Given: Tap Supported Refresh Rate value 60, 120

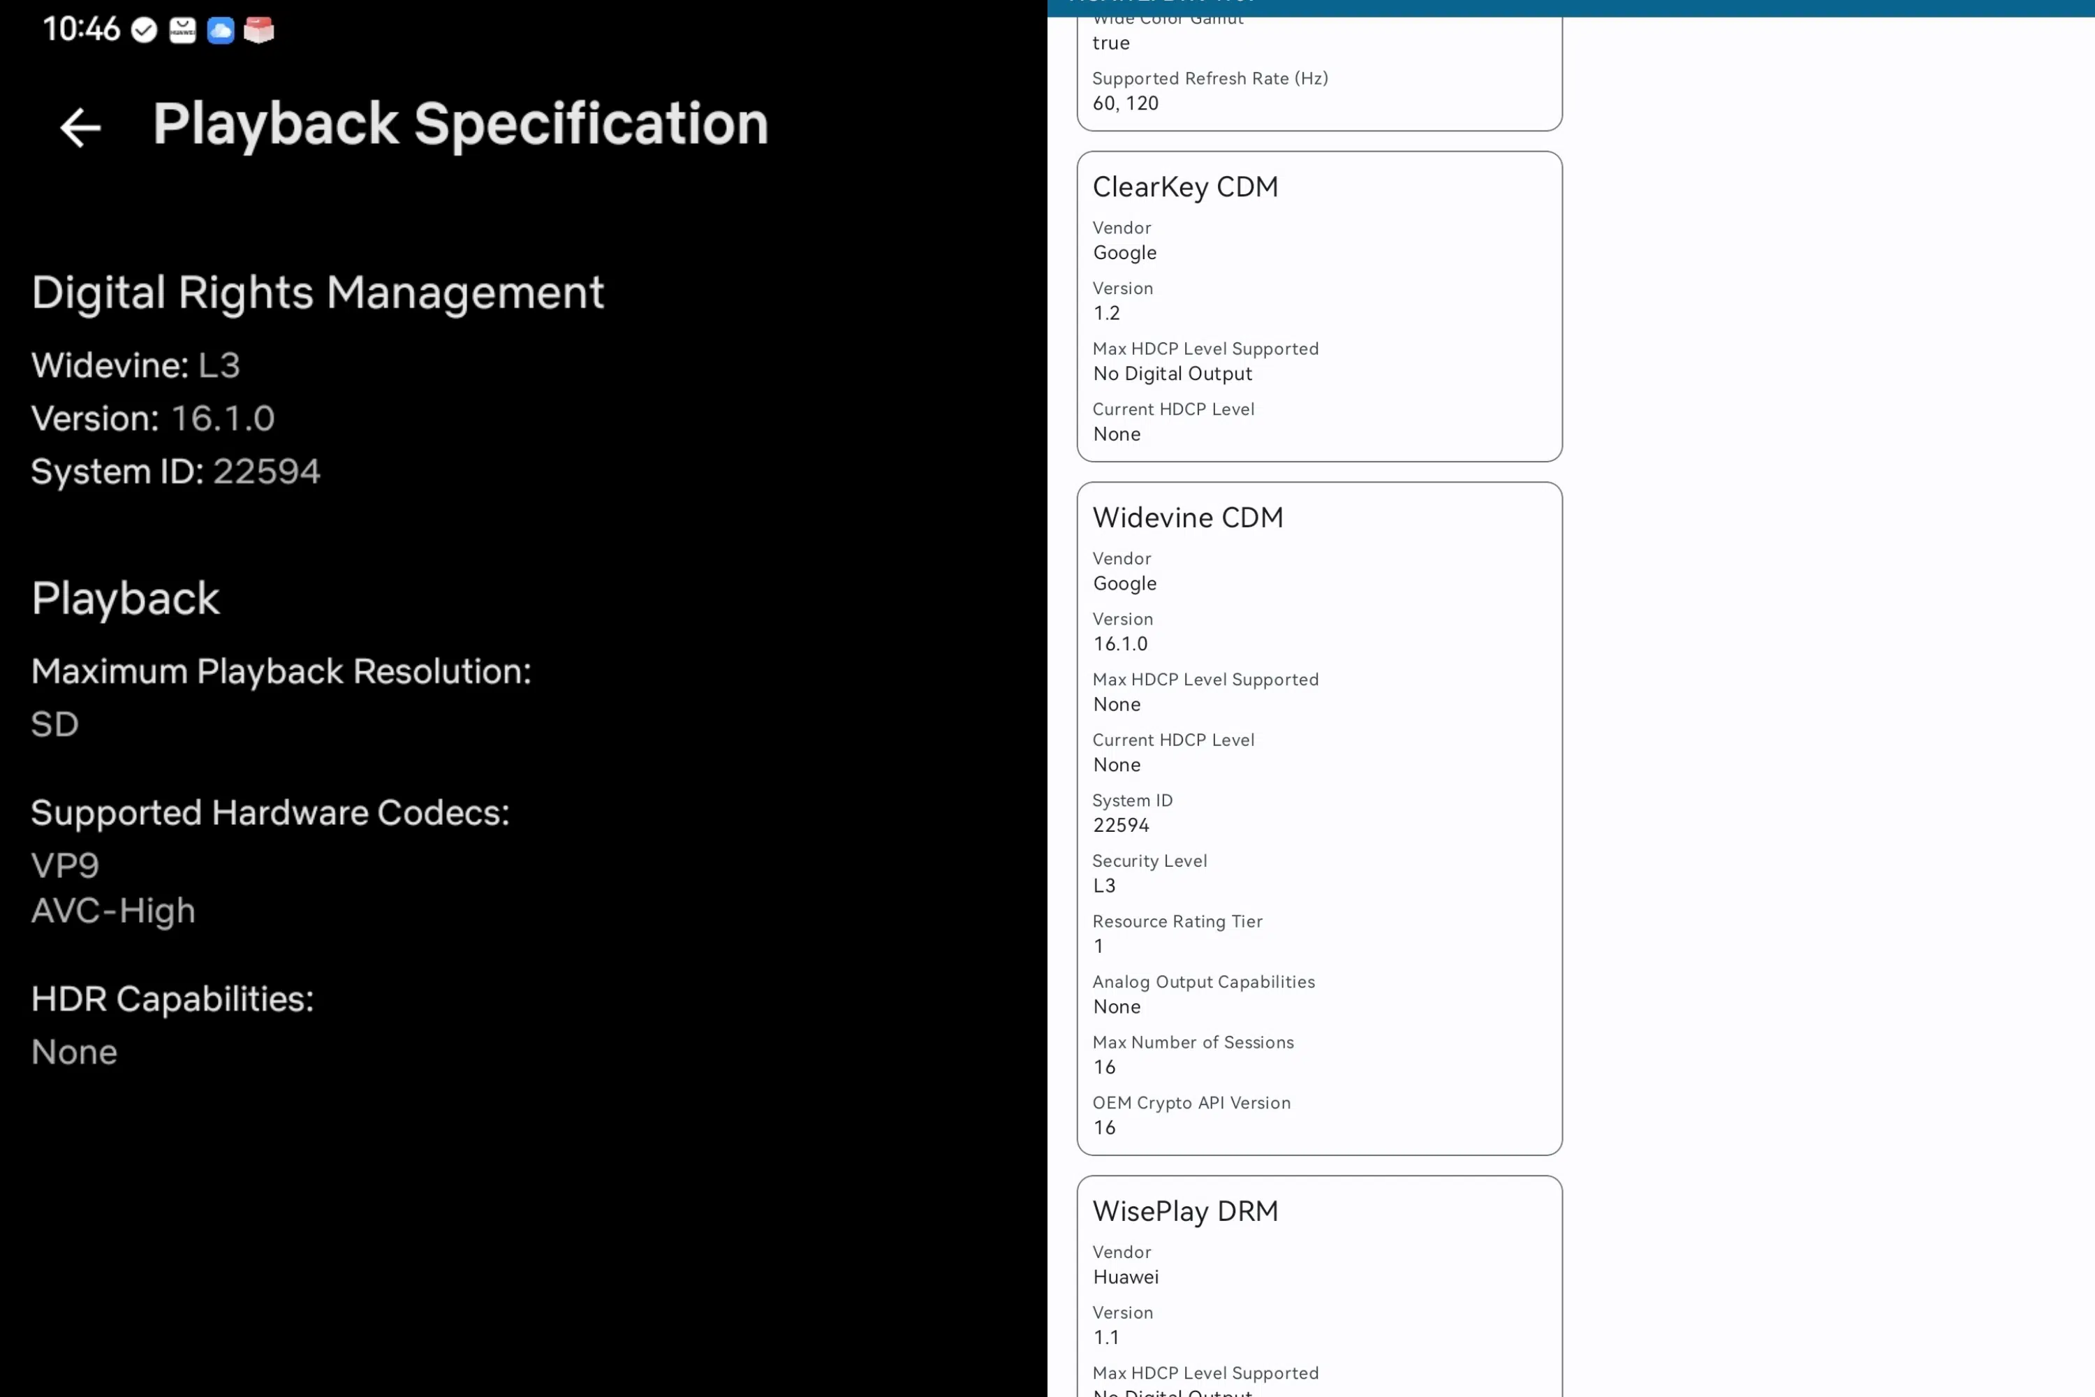Looking at the screenshot, I should pyautogui.click(x=1126, y=103).
